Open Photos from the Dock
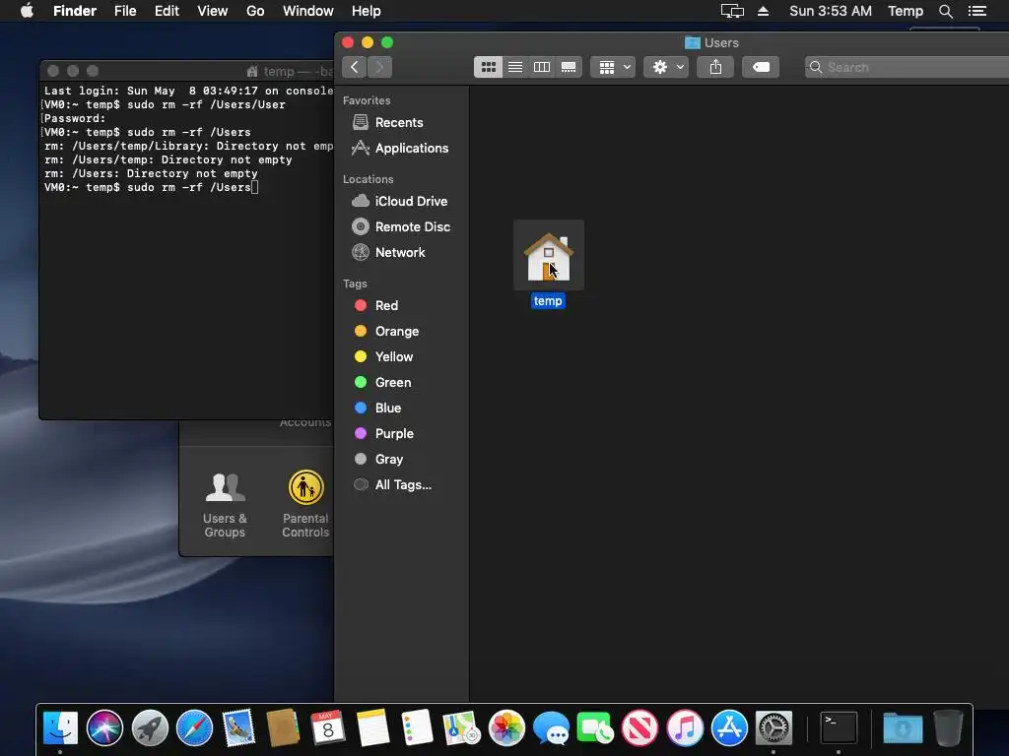This screenshot has height=756, width=1009. point(506,728)
